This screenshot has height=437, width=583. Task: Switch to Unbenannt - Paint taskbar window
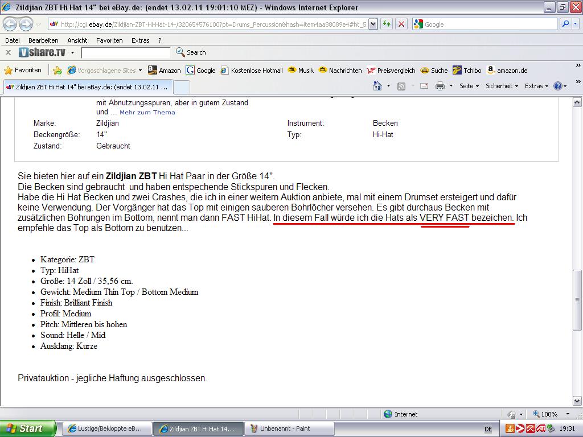(289, 428)
